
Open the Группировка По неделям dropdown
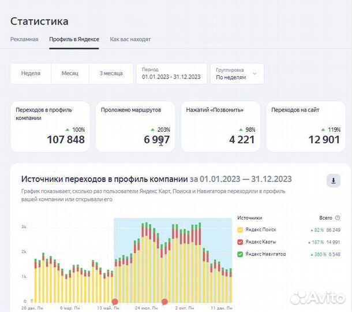click(237, 74)
